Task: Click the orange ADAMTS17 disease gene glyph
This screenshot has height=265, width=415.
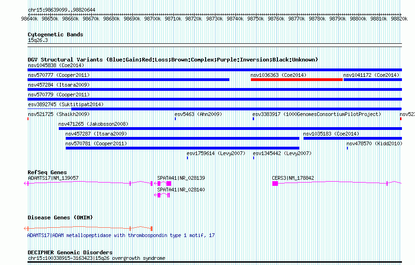Action: (88, 228)
